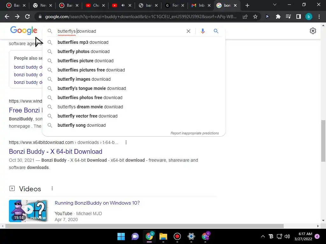Bookmark this page with the star icon
Screen dimensions: 326x244
(255, 17)
